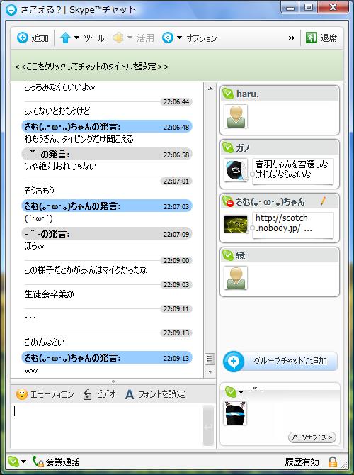Expand my status dropdown arrow in profile panel

241,391
